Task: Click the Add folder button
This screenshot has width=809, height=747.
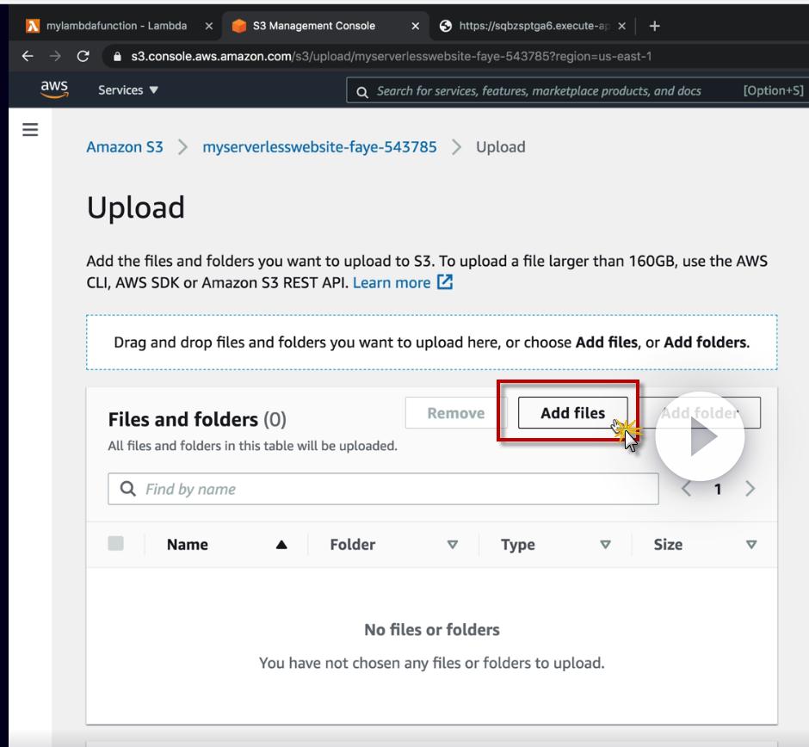Action: click(x=700, y=413)
